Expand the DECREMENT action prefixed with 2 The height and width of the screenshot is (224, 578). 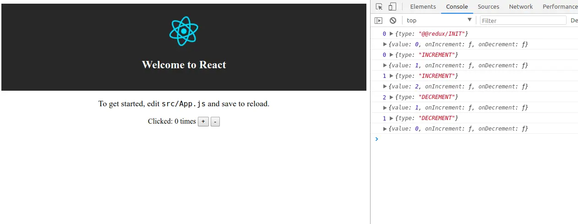pyautogui.click(x=391, y=97)
